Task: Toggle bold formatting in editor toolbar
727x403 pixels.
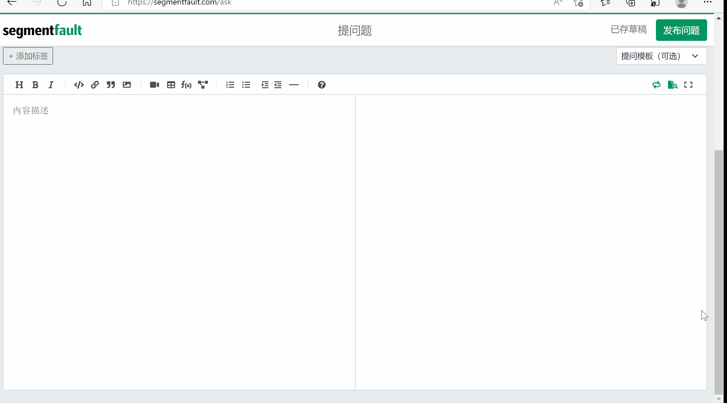Action: [35, 85]
